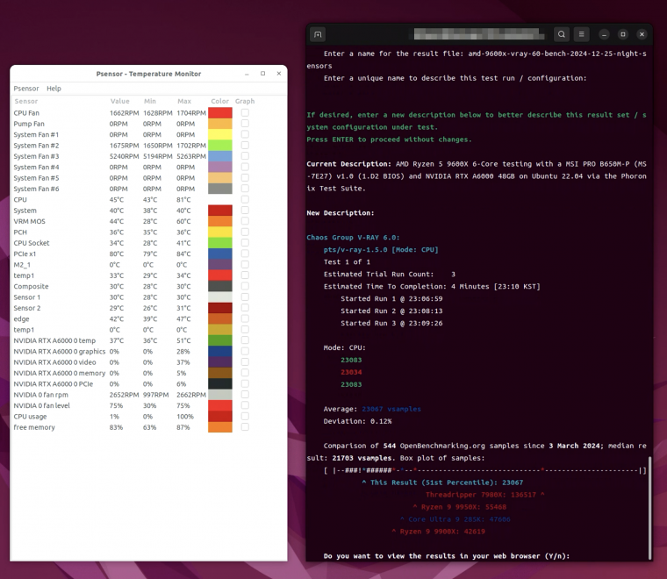
Task: Click the blurred terminal title text
Action: pyautogui.click(x=479, y=34)
